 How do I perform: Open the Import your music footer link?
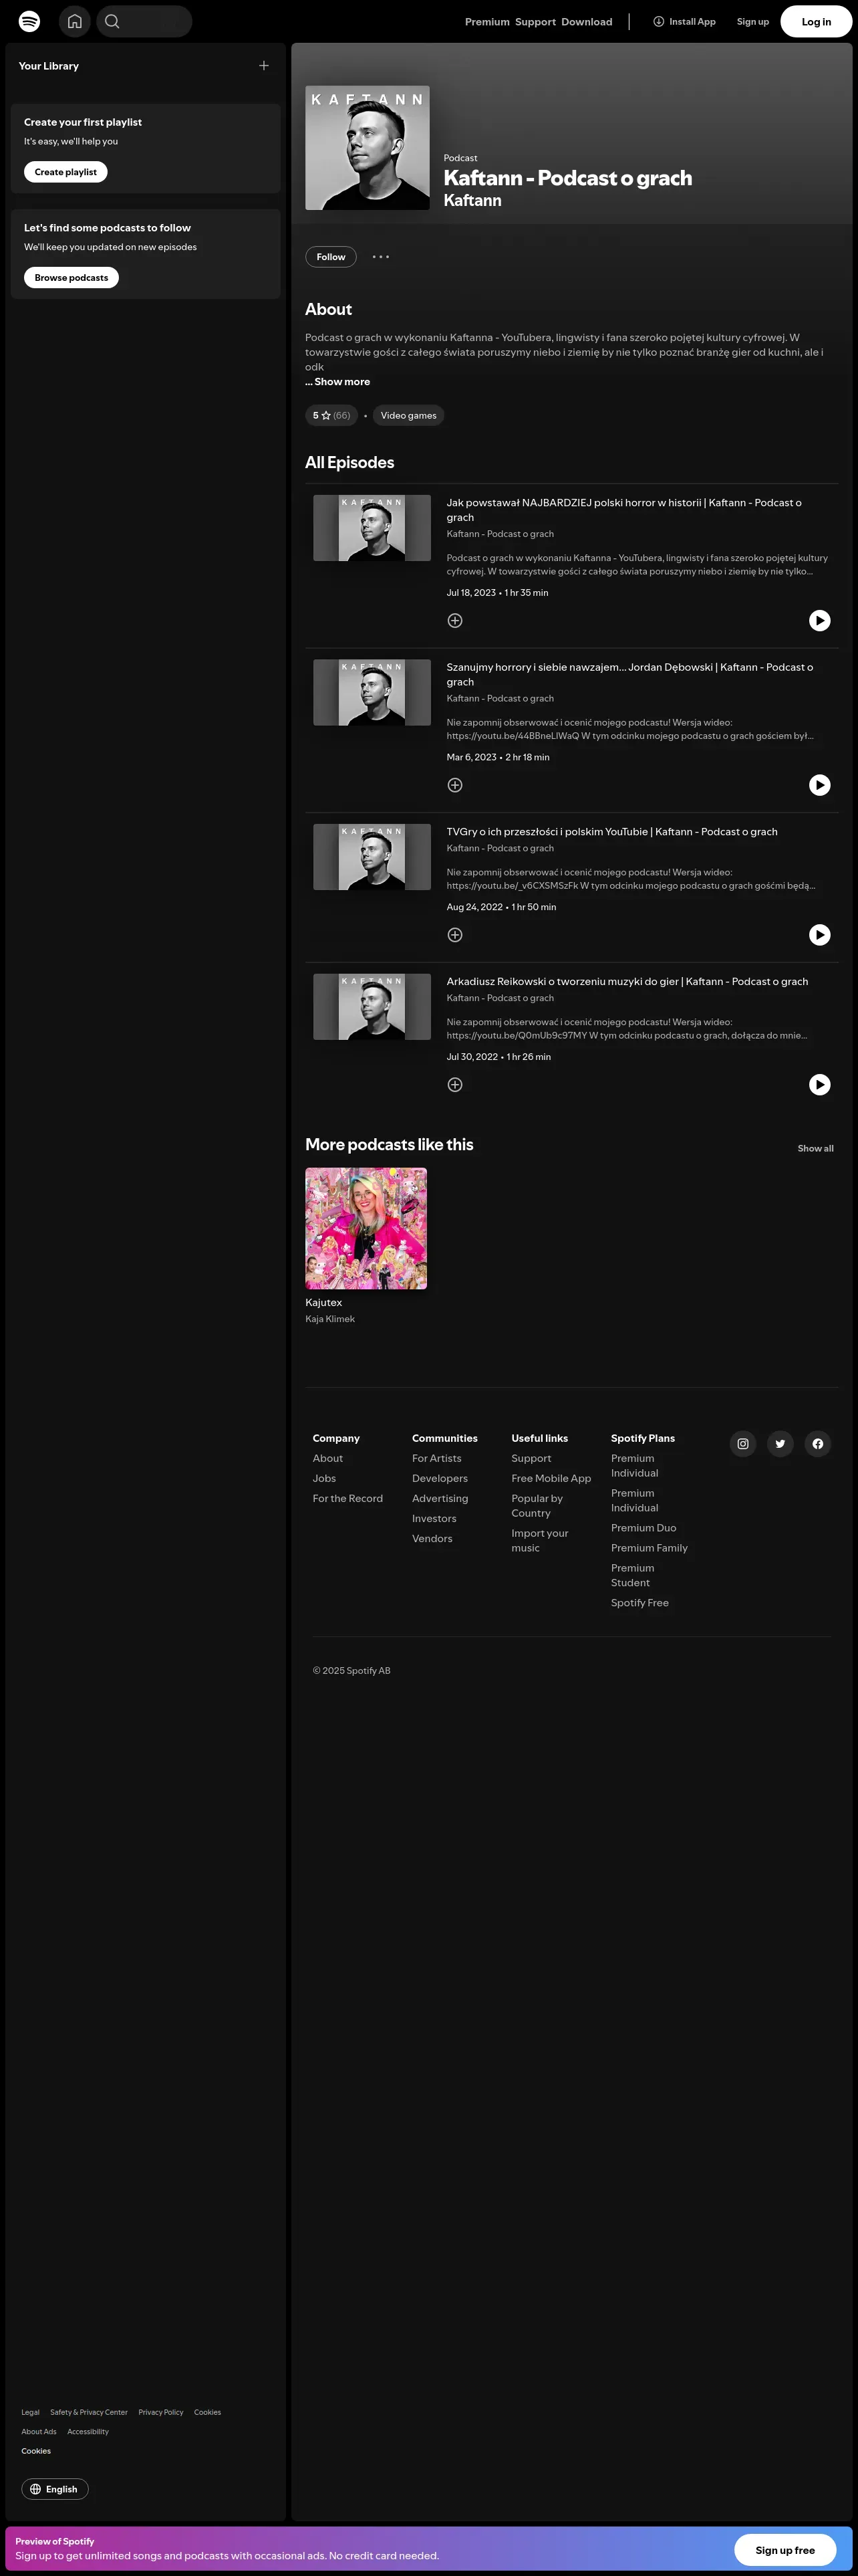(x=541, y=1541)
